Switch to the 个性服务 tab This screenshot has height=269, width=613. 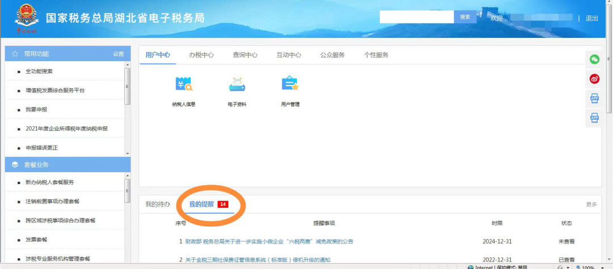tap(376, 55)
